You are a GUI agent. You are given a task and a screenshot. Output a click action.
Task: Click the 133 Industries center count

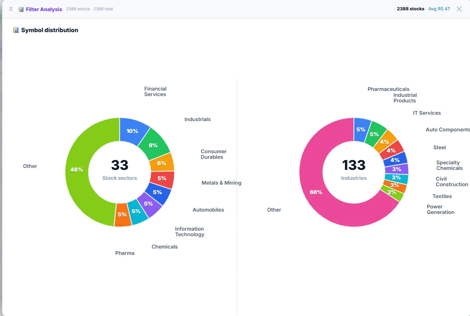[354, 170]
